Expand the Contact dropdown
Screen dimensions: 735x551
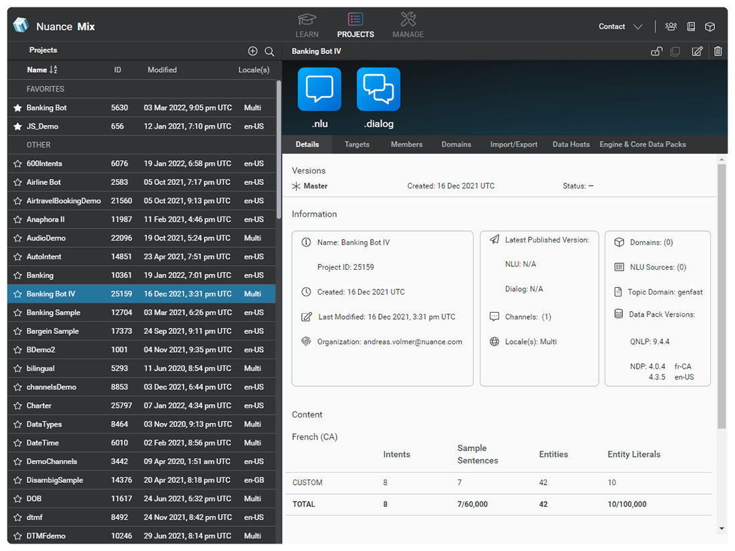click(x=620, y=27)
